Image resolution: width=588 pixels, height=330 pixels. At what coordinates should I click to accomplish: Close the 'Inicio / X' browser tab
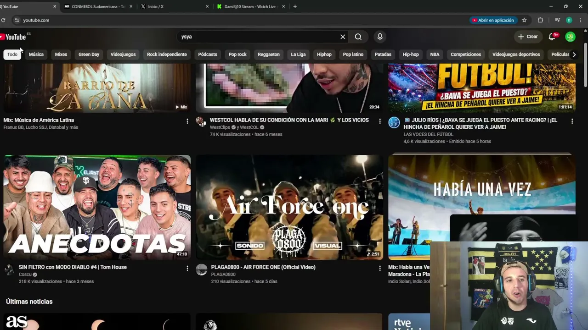tap(207, 6)
